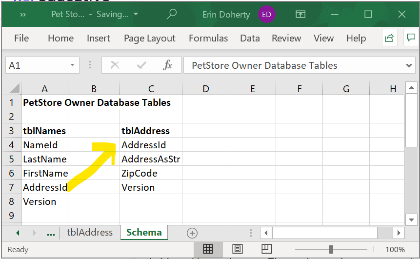Show hidden sheet tabs with ellipsis

tap(51, 234)
